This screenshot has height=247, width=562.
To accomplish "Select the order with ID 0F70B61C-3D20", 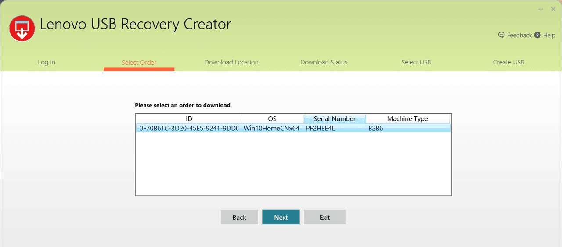I will pos(189,129).
